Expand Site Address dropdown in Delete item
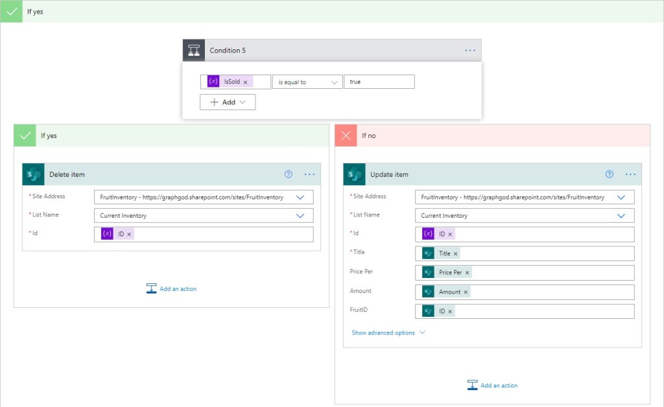This screenshot has height=407, width=664. coord(300,197)
